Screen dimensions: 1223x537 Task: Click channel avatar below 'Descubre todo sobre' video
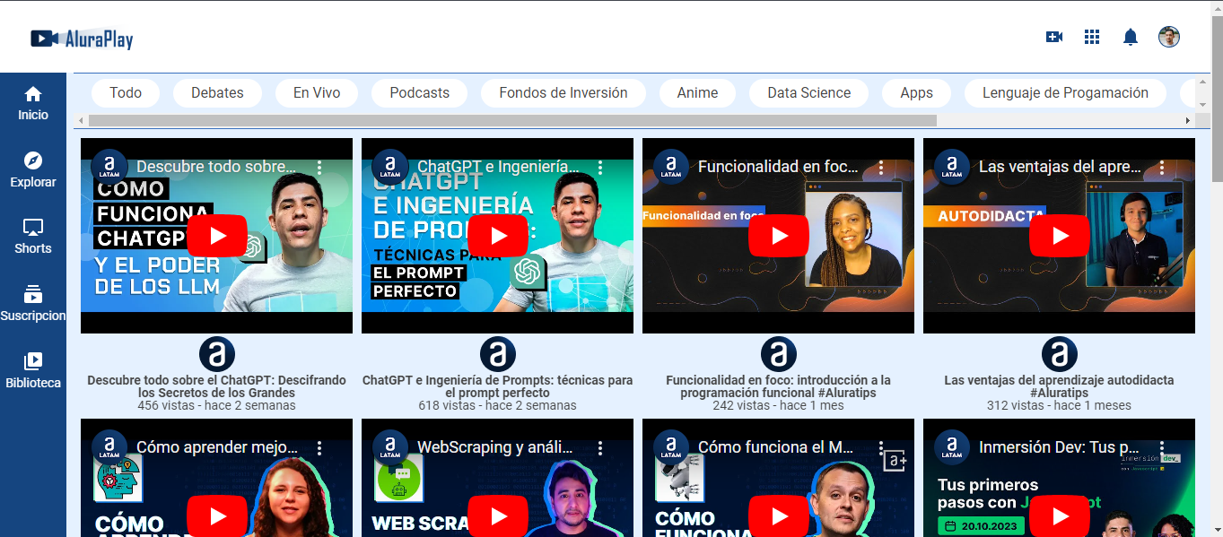pos(217,354)
